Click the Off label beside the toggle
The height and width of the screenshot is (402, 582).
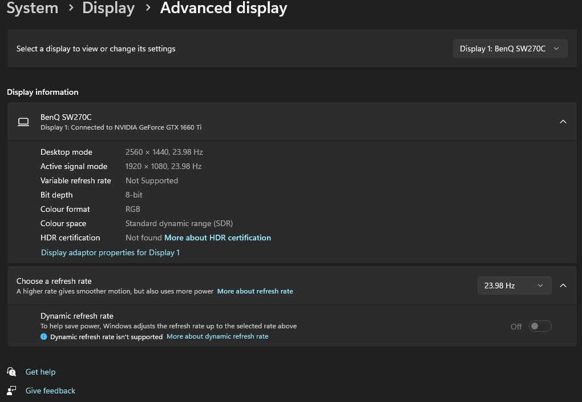516,327
